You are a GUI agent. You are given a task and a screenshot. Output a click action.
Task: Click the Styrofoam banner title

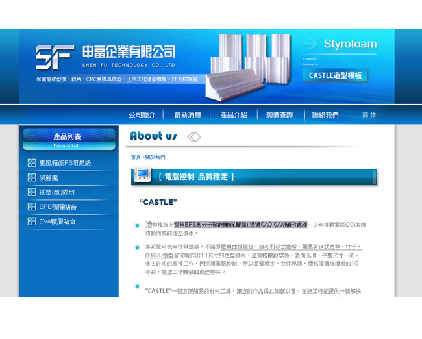coord(350,44)
